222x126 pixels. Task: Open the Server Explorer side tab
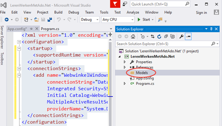(2, 37)
